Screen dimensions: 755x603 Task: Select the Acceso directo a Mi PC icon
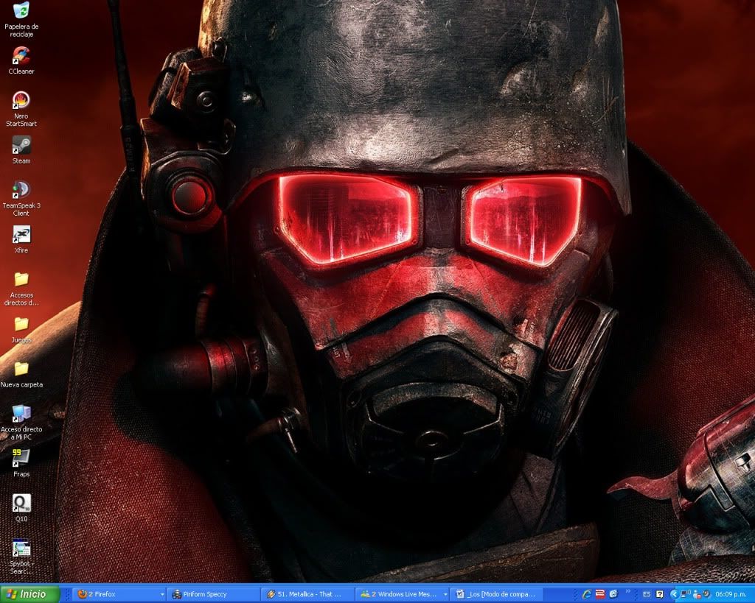pos(21,414)
